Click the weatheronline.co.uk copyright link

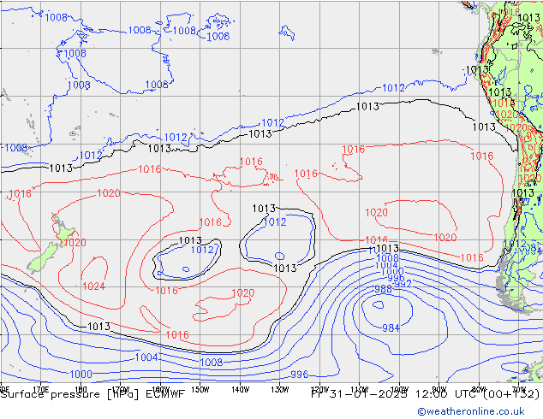tap(471, 411)
